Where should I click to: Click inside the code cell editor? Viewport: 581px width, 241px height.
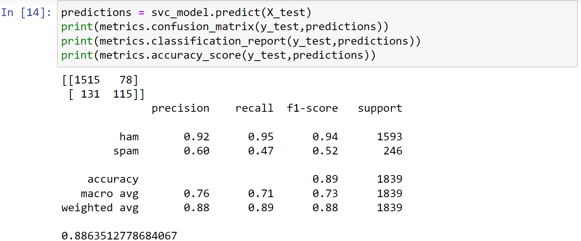click(x=317, y=34)
